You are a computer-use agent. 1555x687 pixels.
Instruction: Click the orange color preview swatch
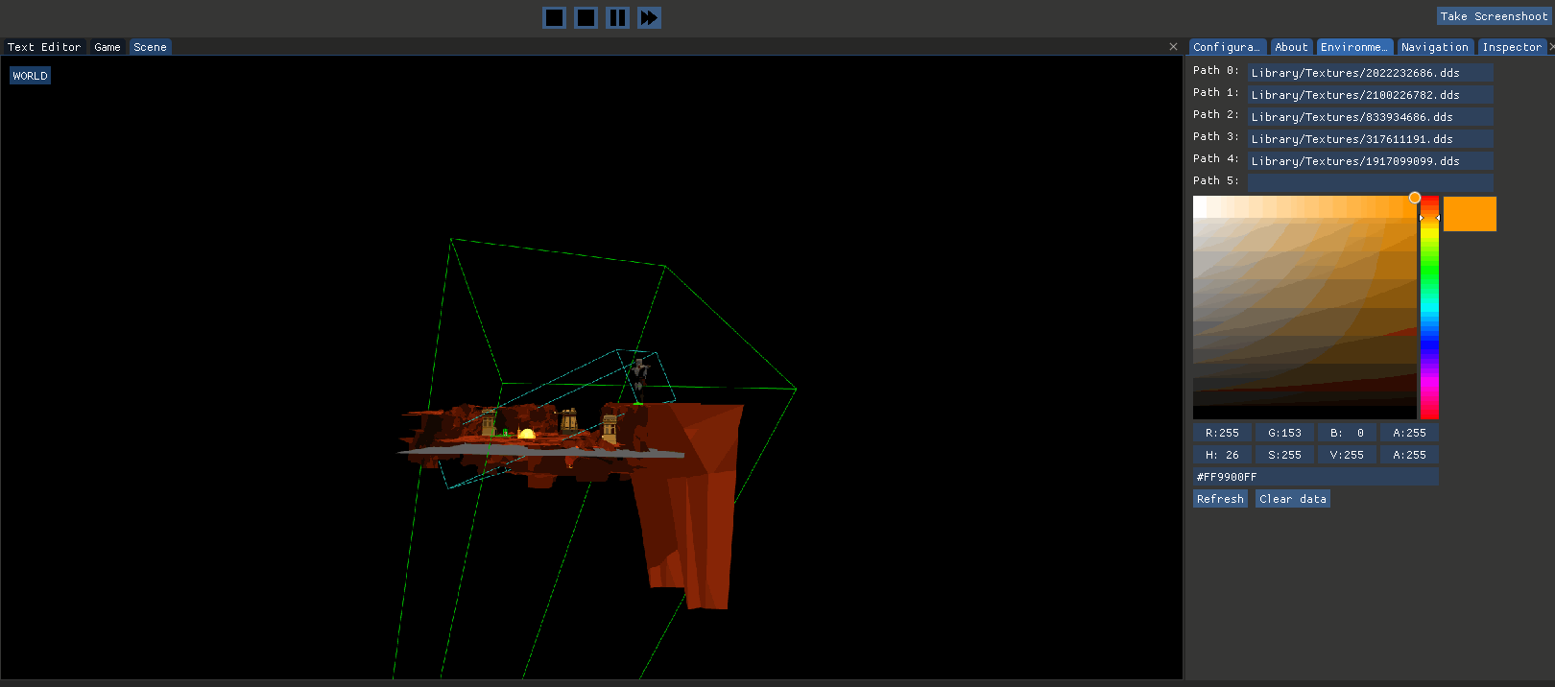[1470, 214]
